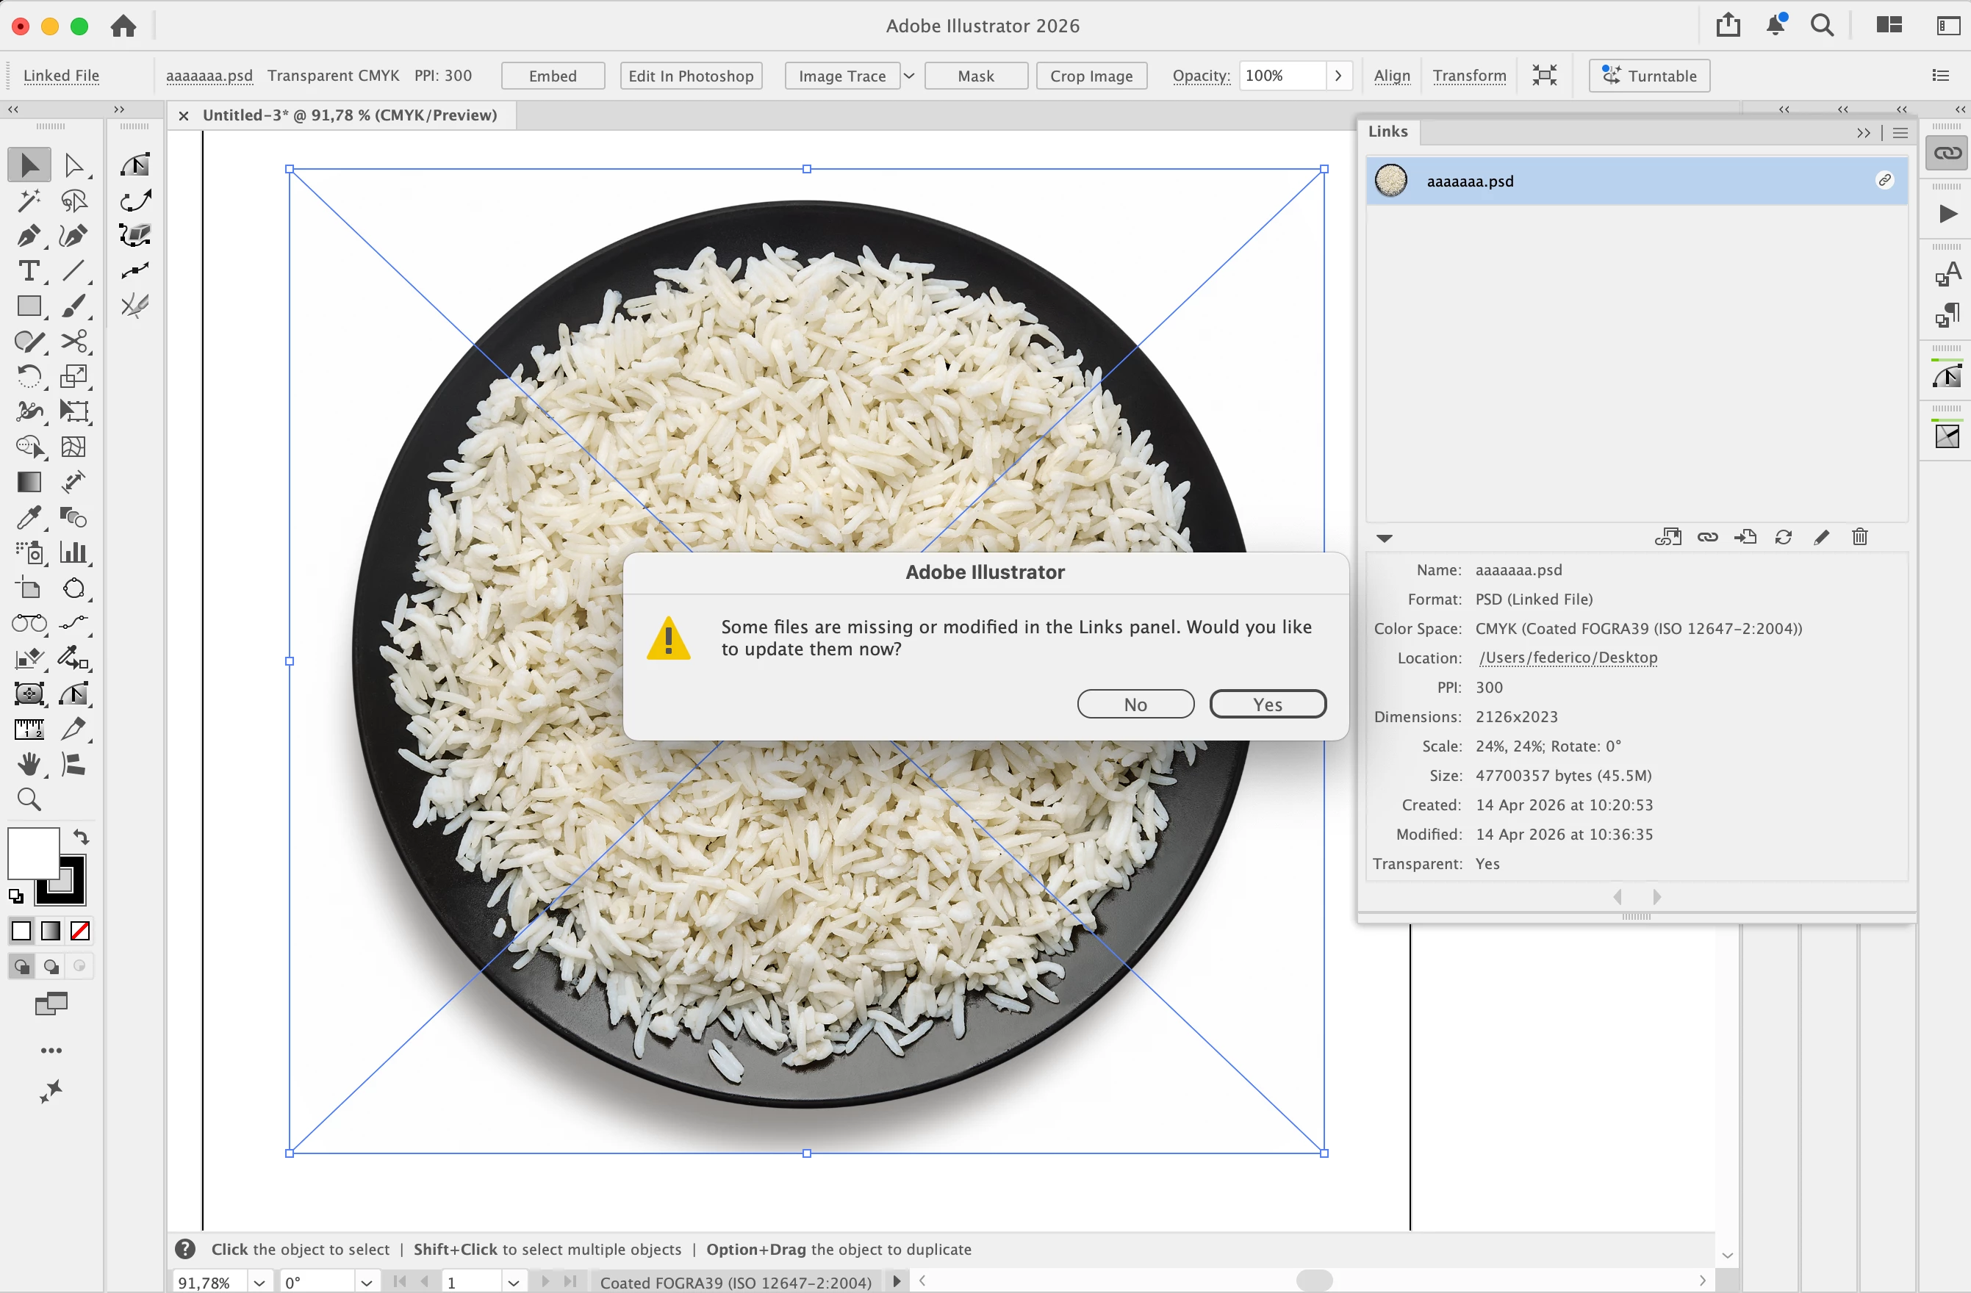Click the Update Link icon in the Links panel
The width and height of the screenshot is (1971, 1293).
pos(1784,537)
